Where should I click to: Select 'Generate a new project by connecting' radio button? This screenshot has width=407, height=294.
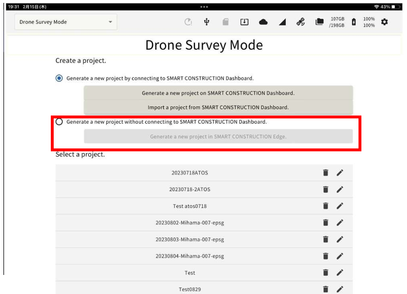59,78
